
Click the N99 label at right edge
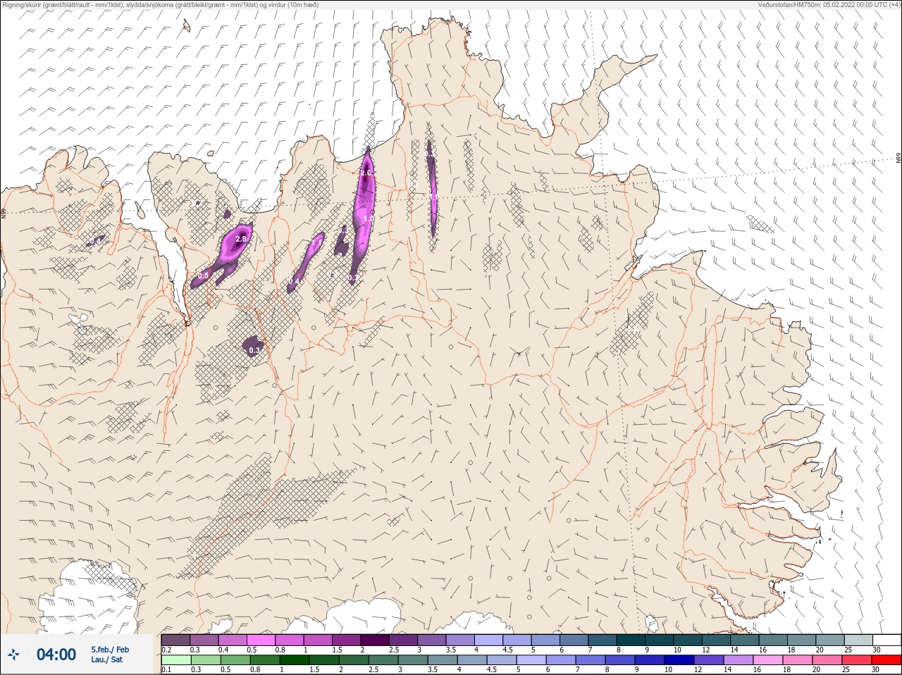pyautogui.click(x=898, y=159)
